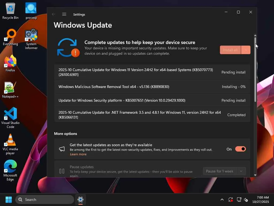274x206 pixels.
Task: Select the Malicious Software Removal Tool row
Action: click(152, 87)
